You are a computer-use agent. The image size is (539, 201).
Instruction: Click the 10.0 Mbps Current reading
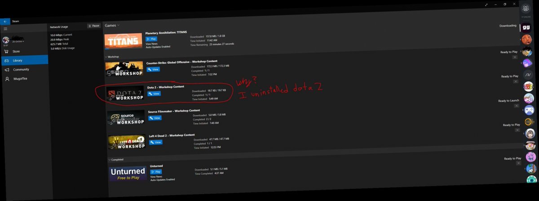62,35
